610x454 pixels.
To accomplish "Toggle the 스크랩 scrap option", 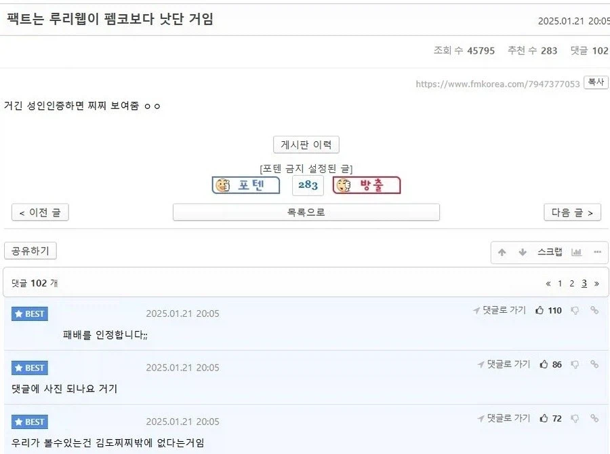I will coord(550,252).
